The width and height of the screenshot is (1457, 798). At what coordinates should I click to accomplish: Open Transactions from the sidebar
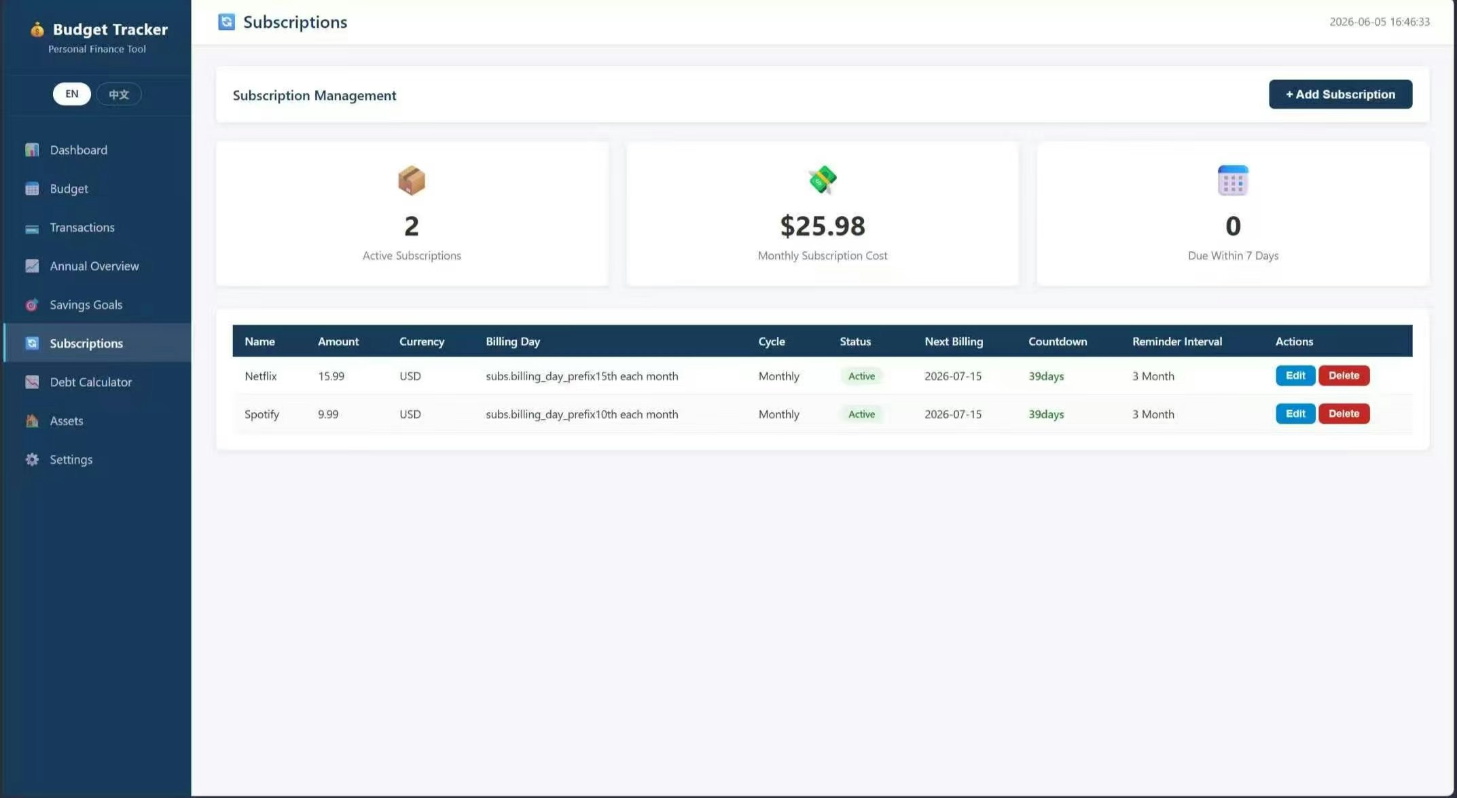click(98, 228)
